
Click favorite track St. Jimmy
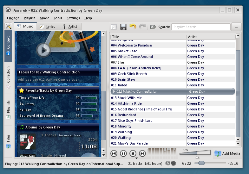(27, 104)
